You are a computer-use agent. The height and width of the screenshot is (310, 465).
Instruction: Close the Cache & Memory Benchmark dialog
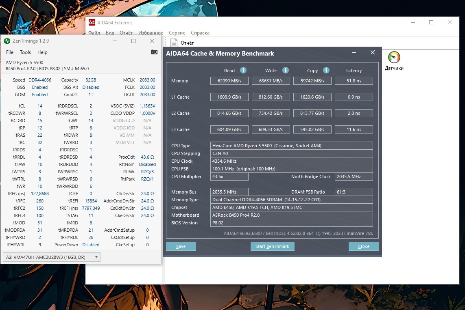tap(373, 52)
